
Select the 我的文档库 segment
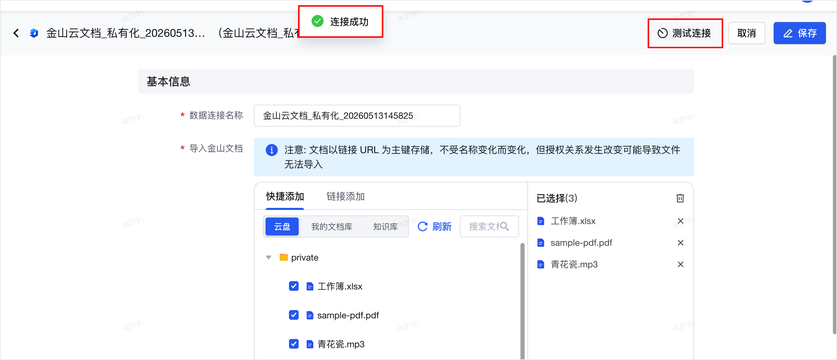332,226
